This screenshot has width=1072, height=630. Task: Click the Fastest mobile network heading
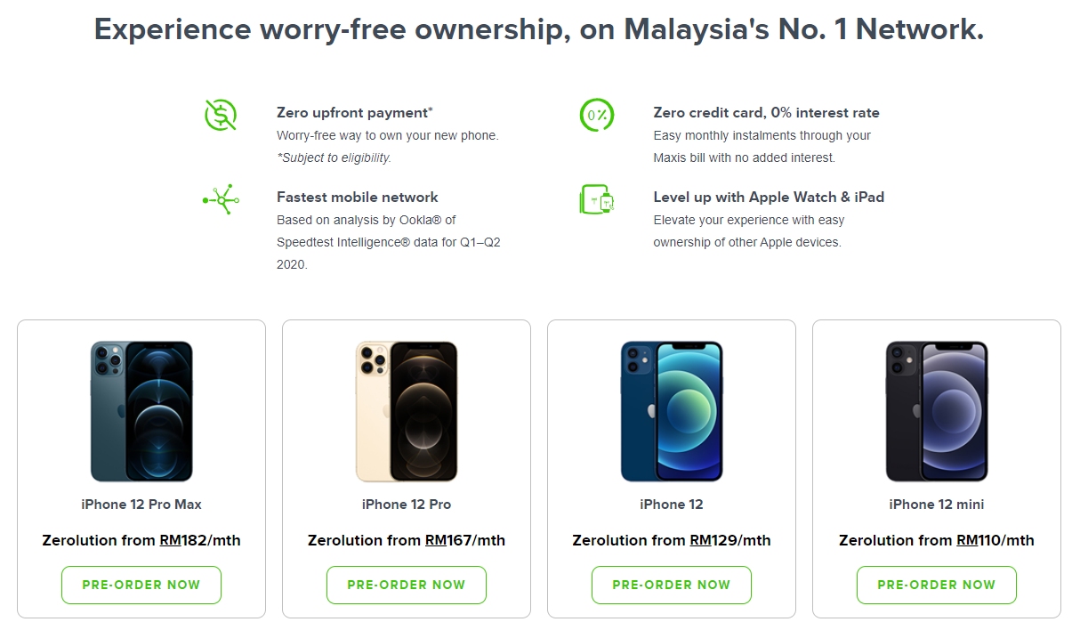[357, 197]
